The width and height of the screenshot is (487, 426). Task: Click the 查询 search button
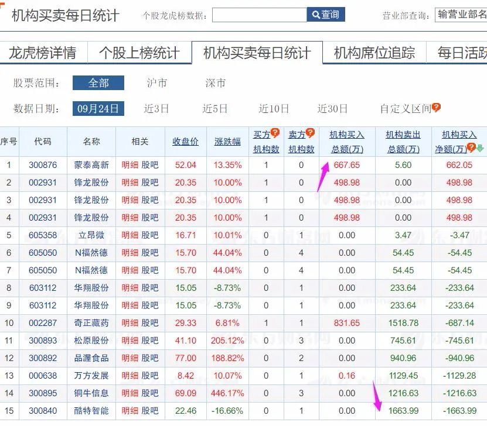pyautogui.click(x=326, y=15)
